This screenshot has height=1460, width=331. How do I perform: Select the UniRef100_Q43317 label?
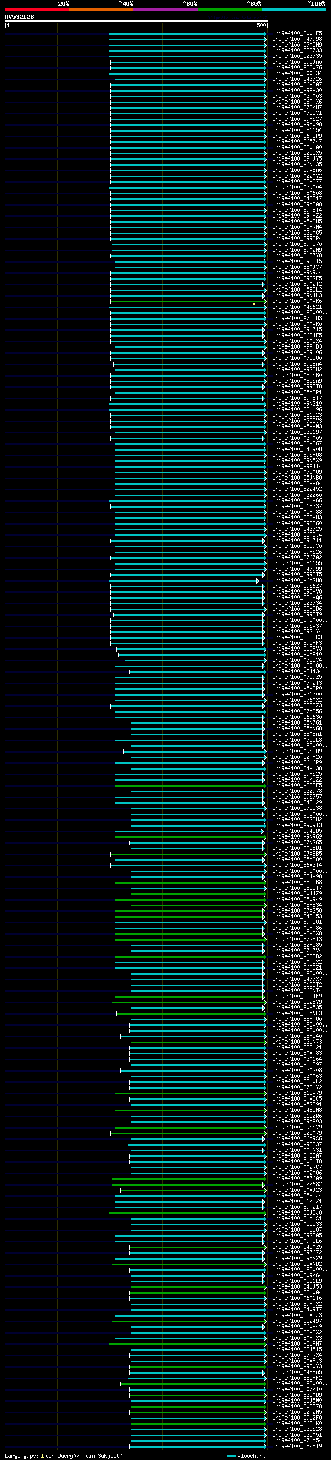(x=297, y=198)
